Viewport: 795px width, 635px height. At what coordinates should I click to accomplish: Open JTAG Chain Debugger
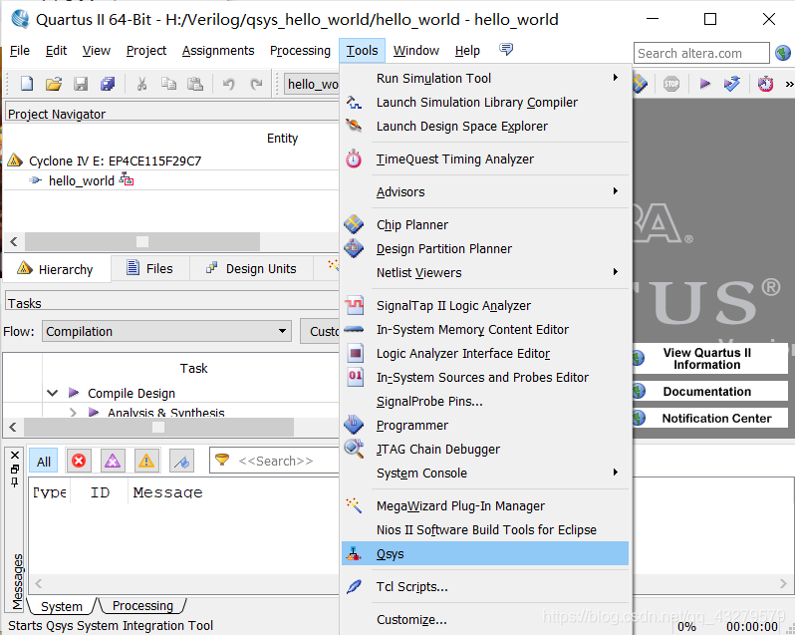(485, 449)
